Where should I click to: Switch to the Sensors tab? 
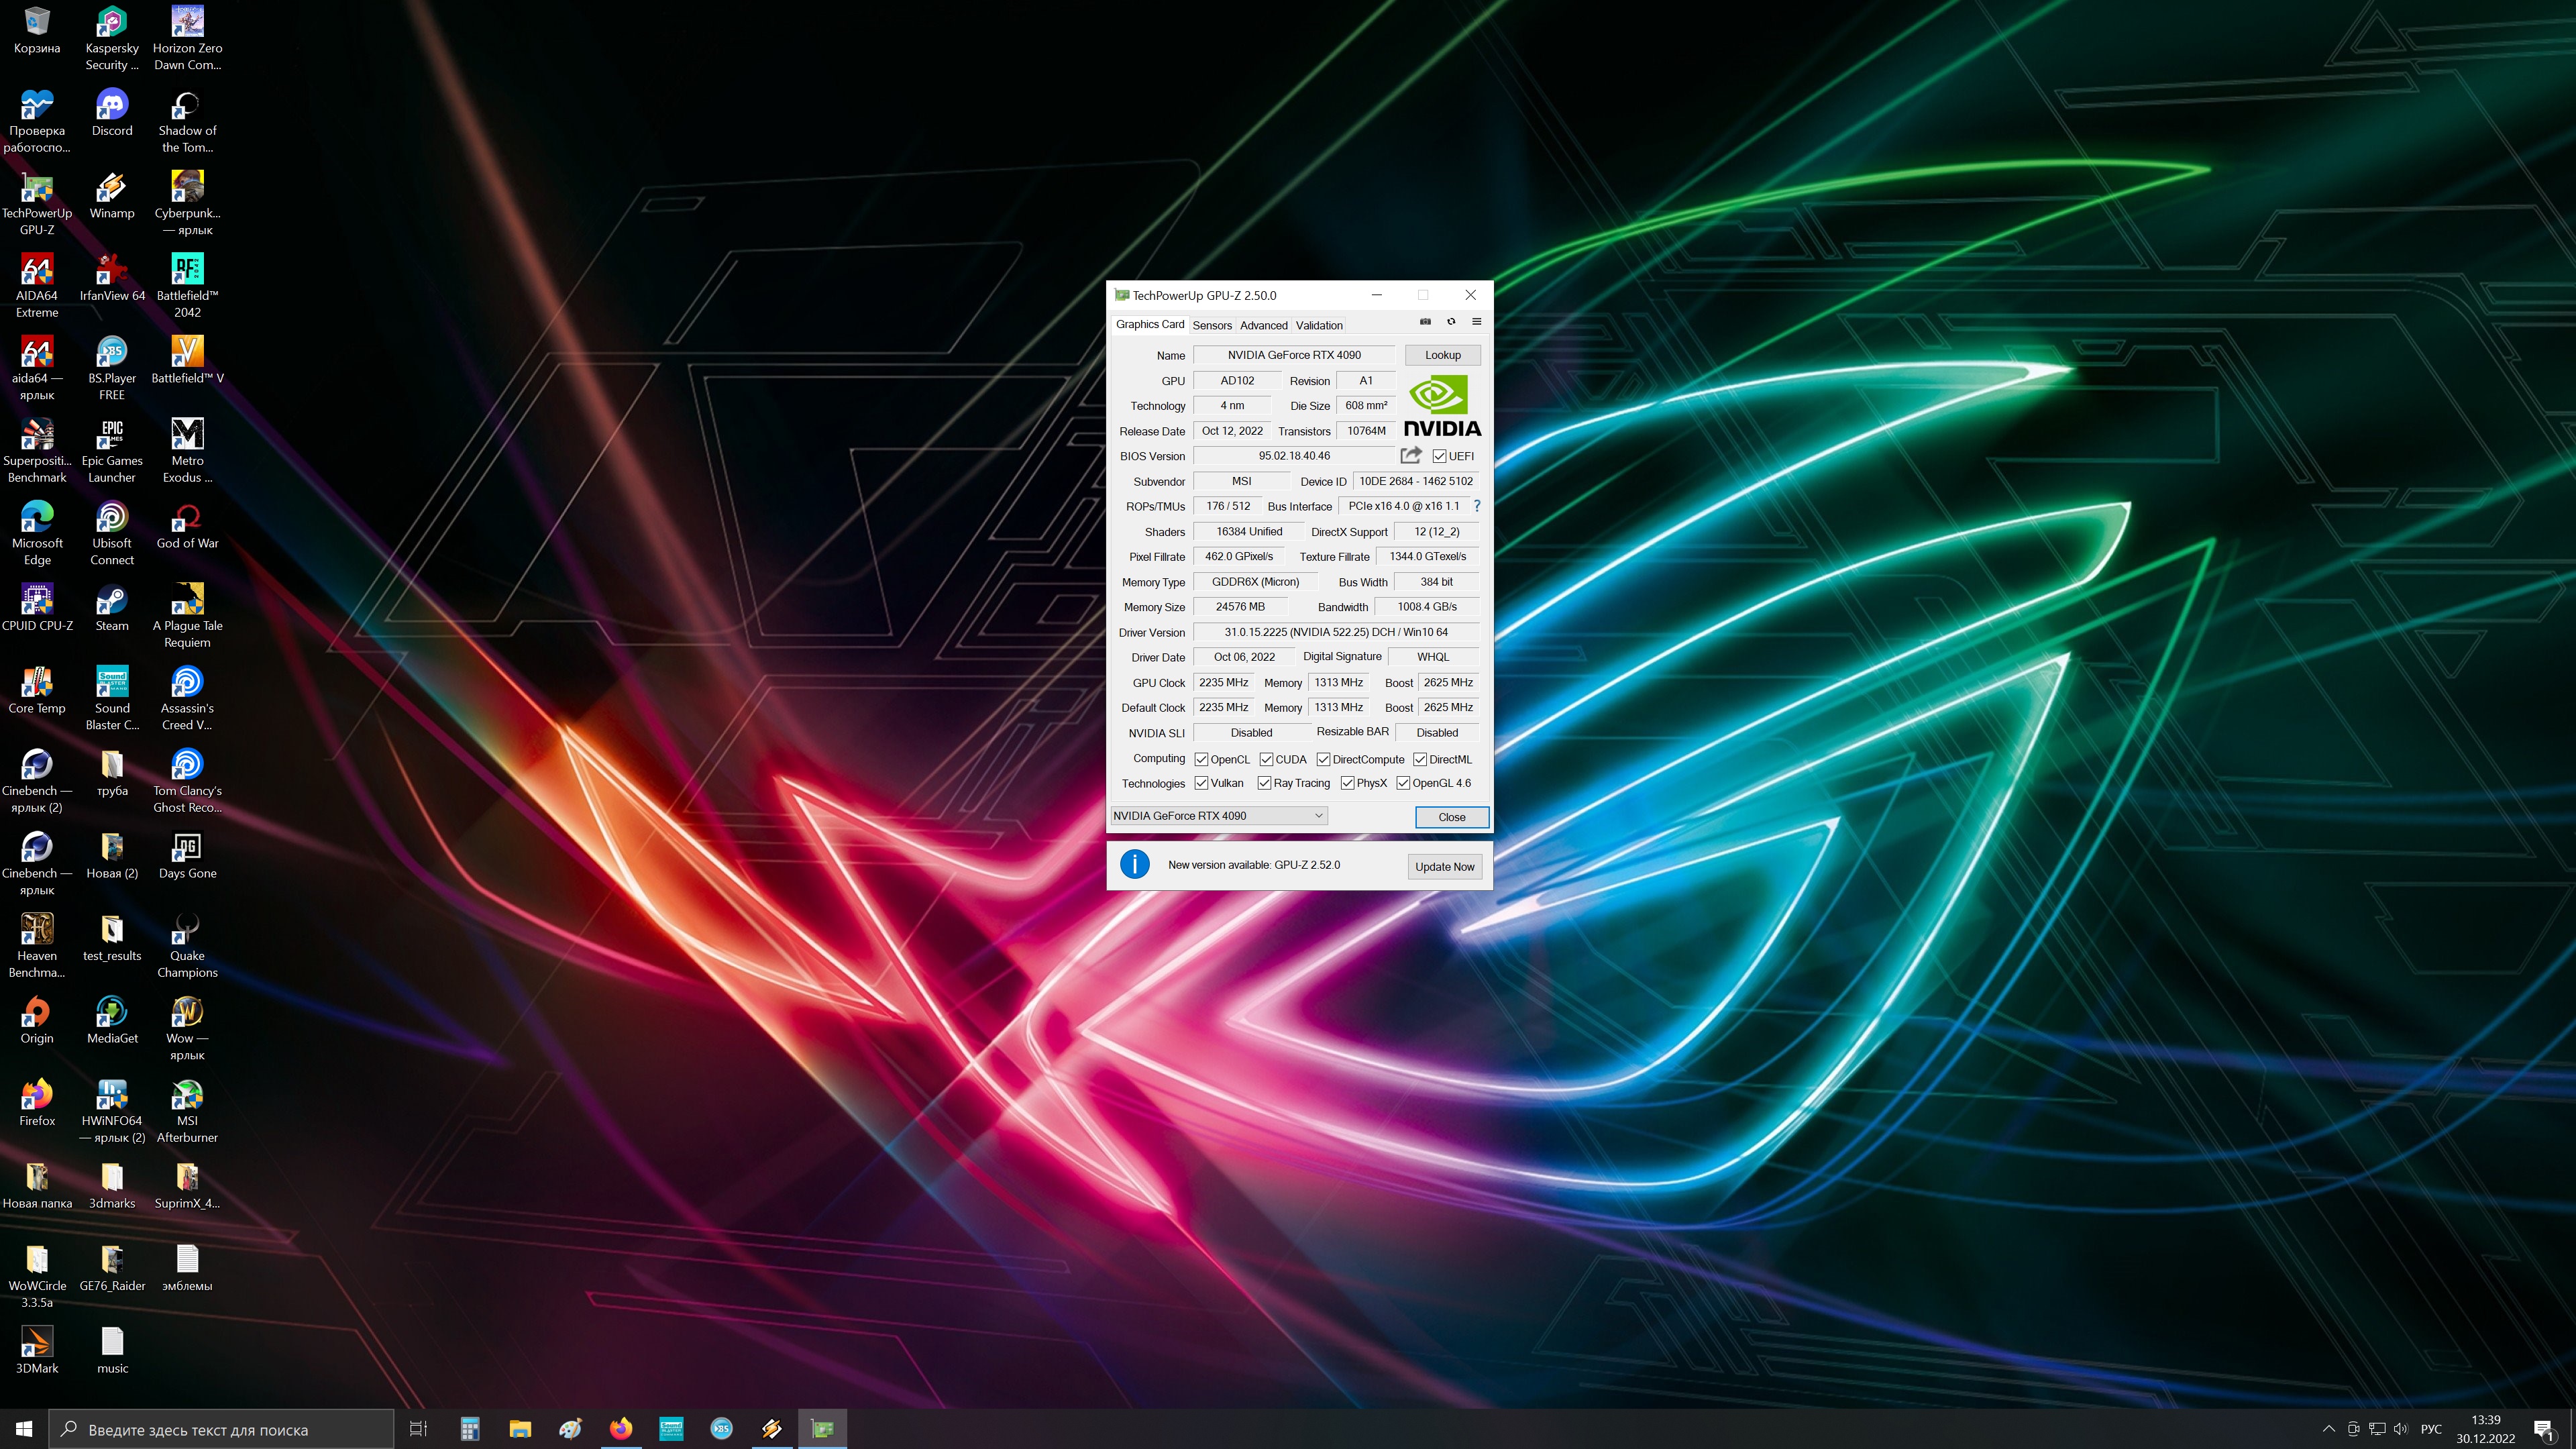[x=1212, y=325]
